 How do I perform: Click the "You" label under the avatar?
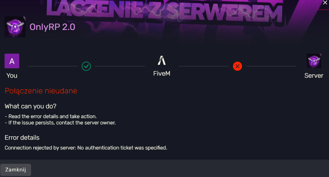pos(12,76)
